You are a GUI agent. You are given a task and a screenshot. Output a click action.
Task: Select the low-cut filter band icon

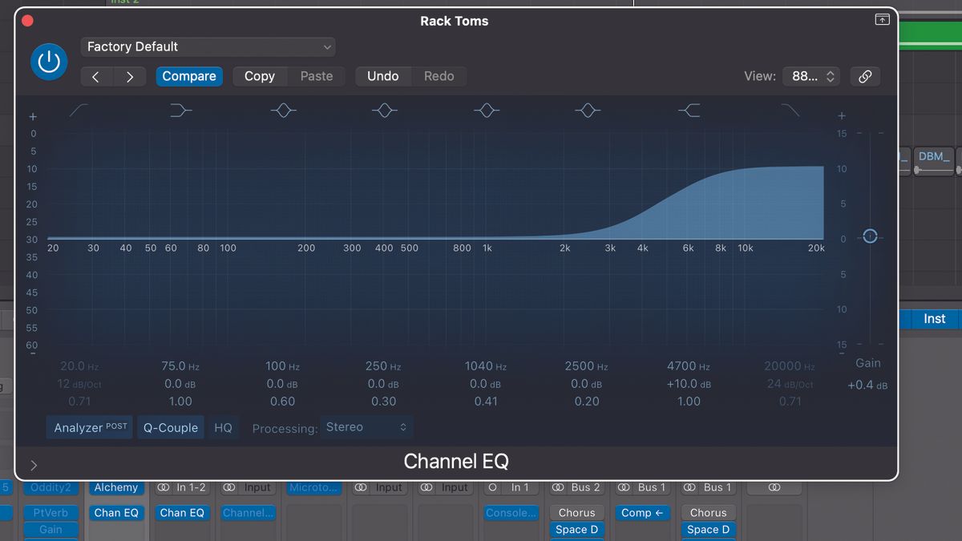(78, 111)
